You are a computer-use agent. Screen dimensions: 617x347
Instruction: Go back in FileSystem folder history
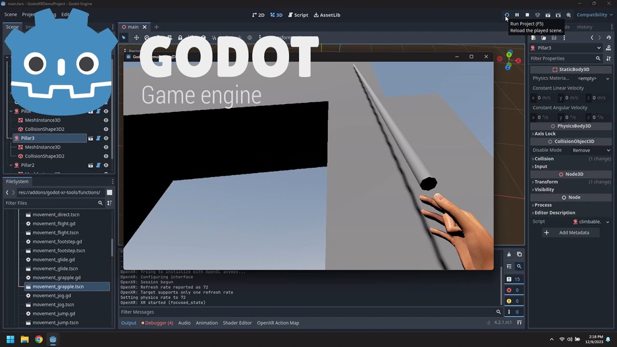pyautogui.click(x=7, y=193)
